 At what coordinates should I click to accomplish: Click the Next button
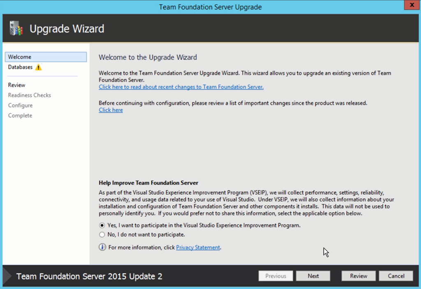pyautogui.click(x=313, y=276)
